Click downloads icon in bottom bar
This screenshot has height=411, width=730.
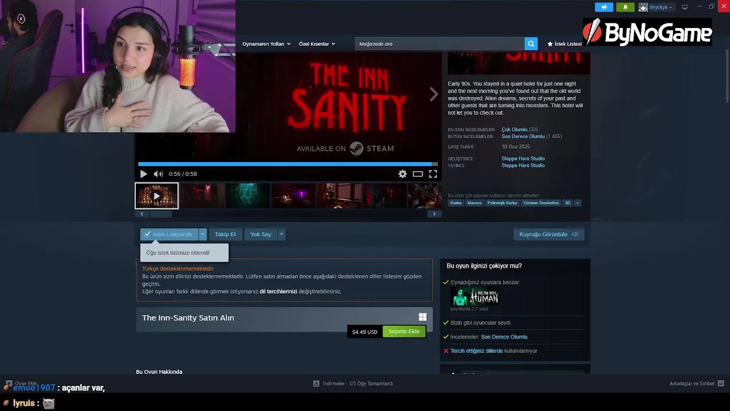(316, 384)
